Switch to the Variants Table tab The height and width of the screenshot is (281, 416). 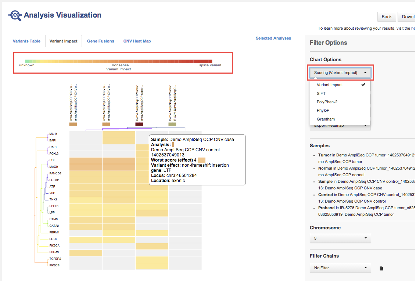click(x=26, y=41)
